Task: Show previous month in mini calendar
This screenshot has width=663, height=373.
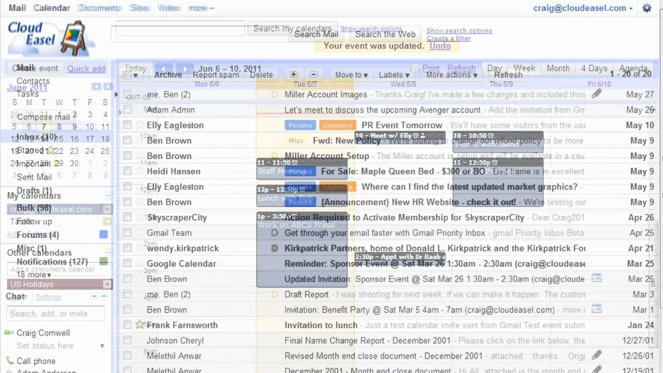Action: point(96,87)
